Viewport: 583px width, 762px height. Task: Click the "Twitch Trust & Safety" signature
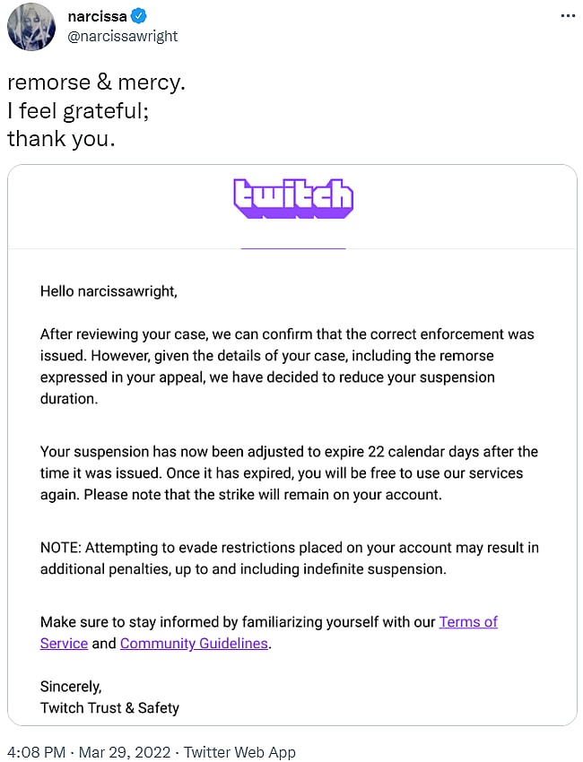pos(109,707)
